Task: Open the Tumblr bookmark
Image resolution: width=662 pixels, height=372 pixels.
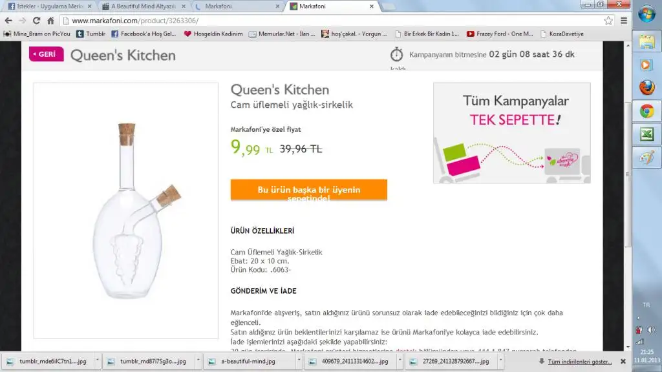Action: 91,34
